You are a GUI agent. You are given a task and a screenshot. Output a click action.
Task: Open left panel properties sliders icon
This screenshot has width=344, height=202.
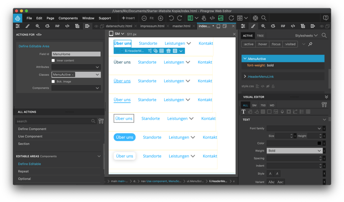[x=18, y=26]
